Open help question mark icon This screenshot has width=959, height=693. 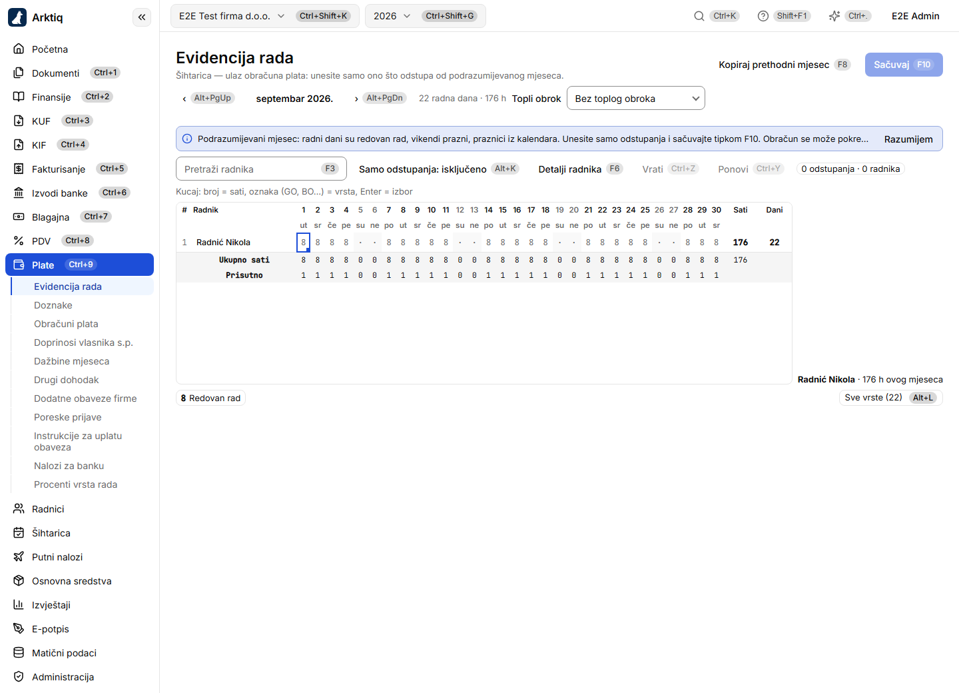(763, 16)
